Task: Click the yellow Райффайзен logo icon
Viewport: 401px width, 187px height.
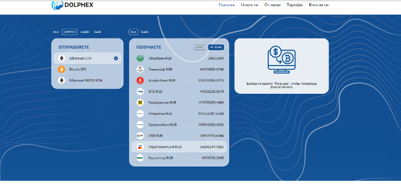Action: point(140,103)
